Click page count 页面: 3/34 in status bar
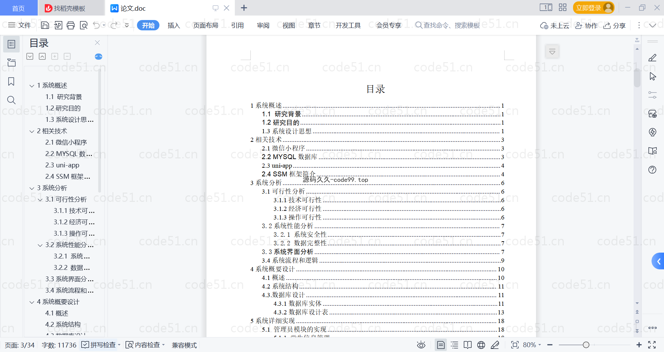 20,345
